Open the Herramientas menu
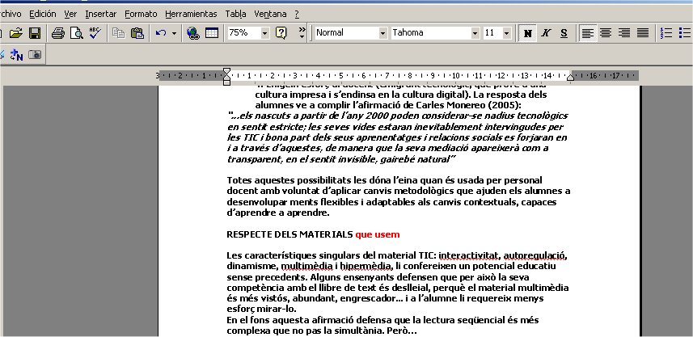This screenshot has height=337, width=693. [x=191, y=14]
